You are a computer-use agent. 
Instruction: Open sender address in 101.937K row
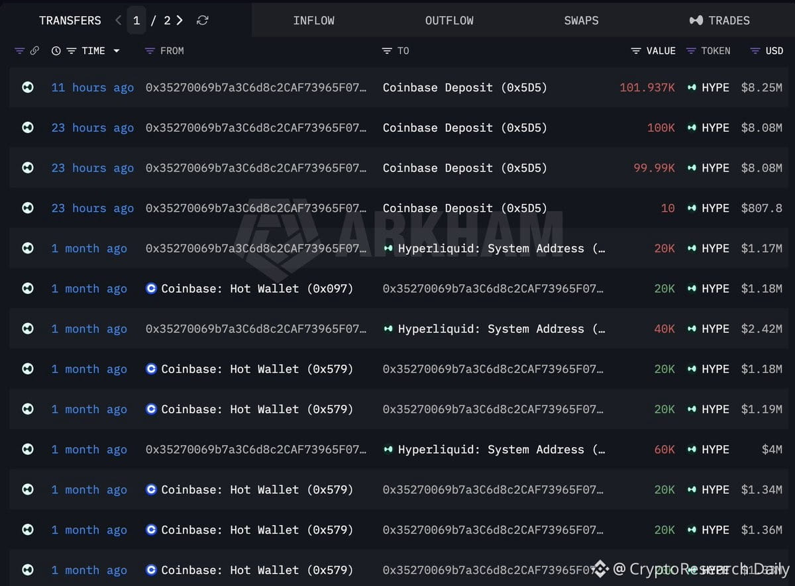(256, 87)
